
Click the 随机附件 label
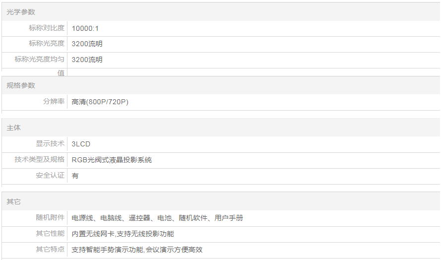50,218
